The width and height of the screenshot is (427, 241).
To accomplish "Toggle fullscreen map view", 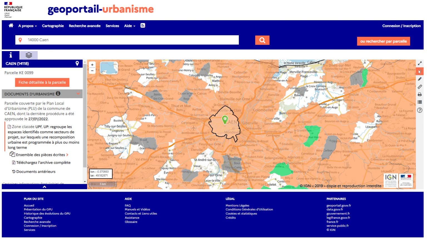I will 420,64.
